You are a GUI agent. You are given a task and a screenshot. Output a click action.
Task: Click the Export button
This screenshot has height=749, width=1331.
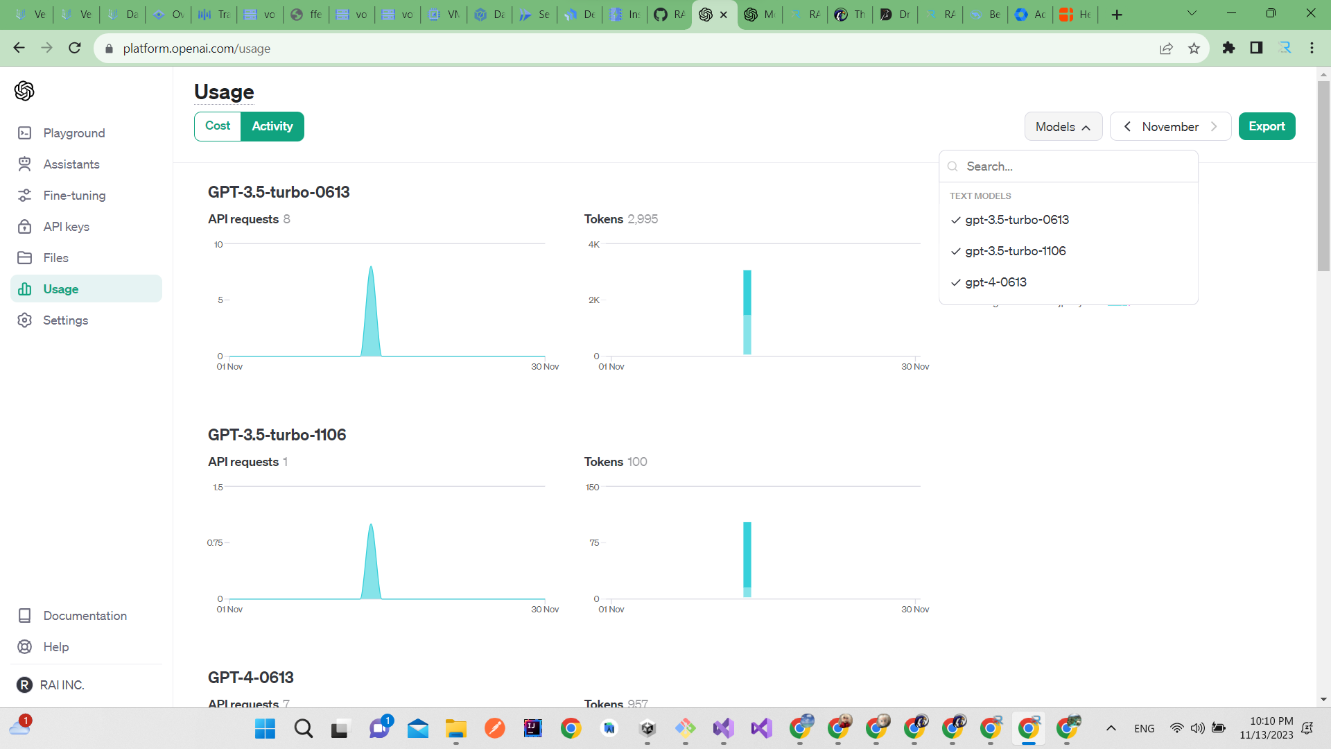click(1267, 126)
